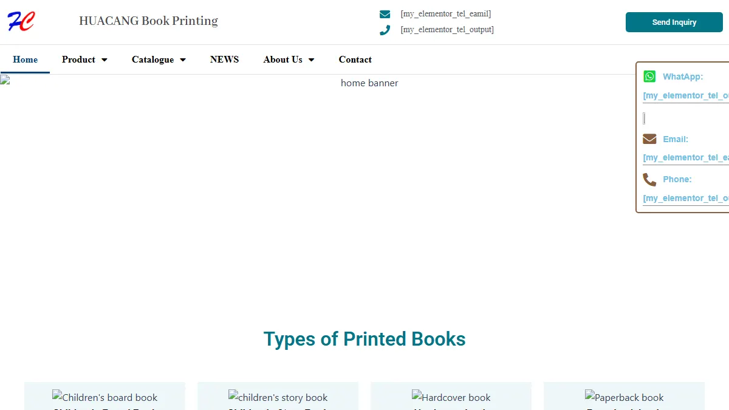Screen dimensions: 729x410
Task: Click the Types of Printed Books heading
Action: [364, 339]
